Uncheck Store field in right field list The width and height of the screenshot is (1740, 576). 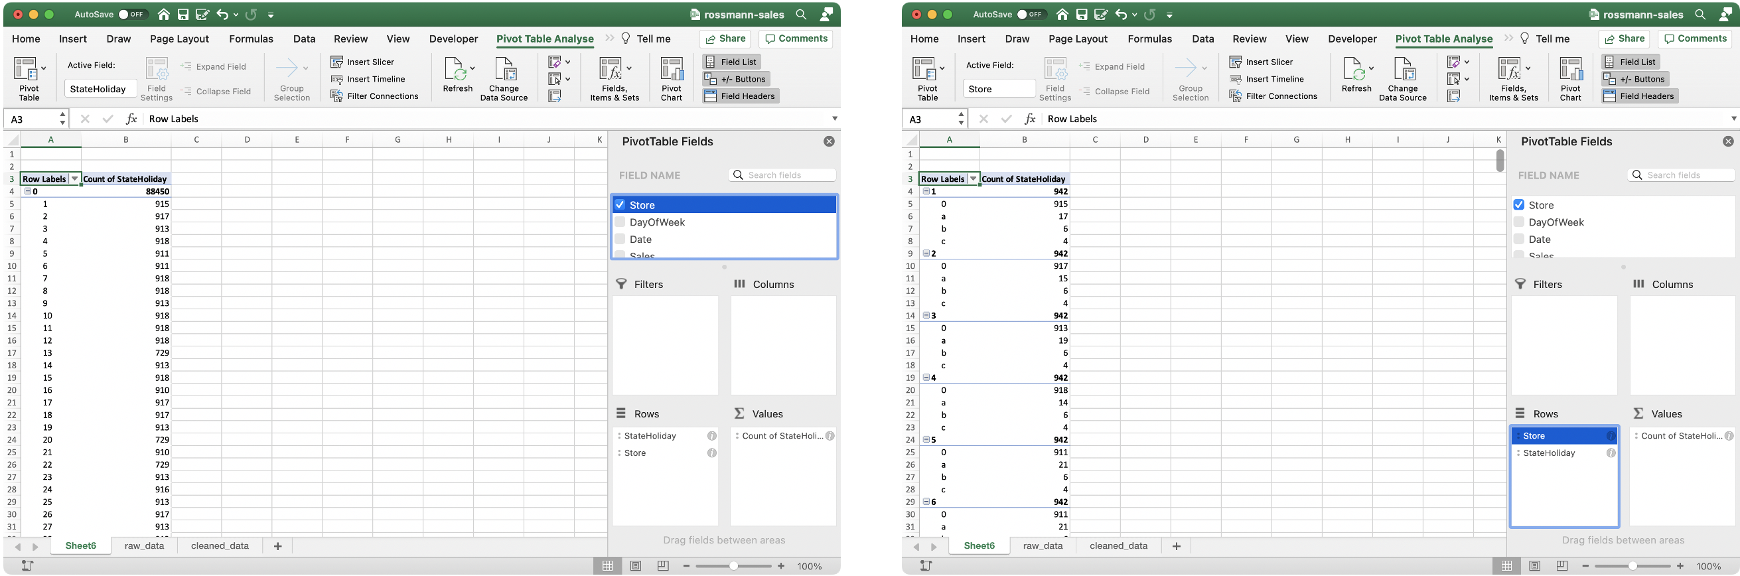(x=1518, y=204)
